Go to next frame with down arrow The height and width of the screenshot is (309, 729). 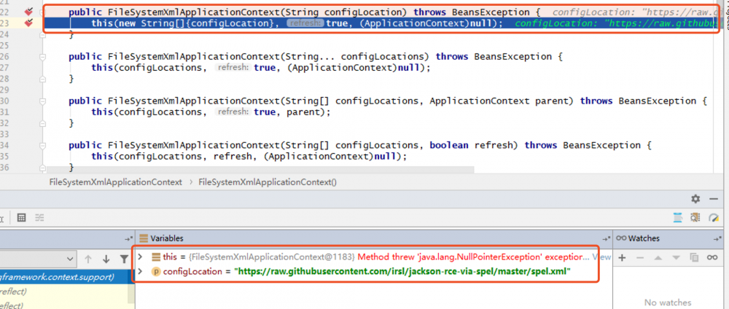tap(106, 259)
